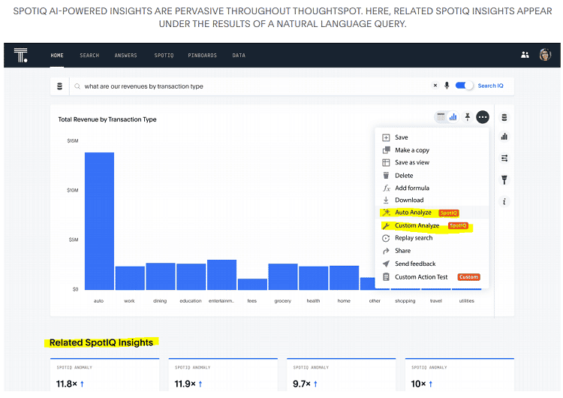The image size is (563, 398).
Task: Open the filter funnel icon in sidebar
Action: pyautogui.click(x=504, y=179)
